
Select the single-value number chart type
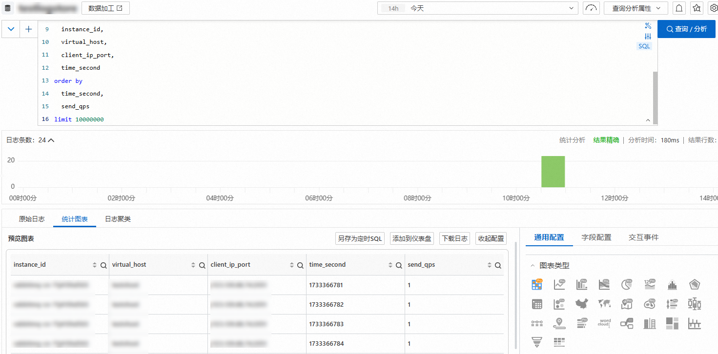[x=649, y=284]
